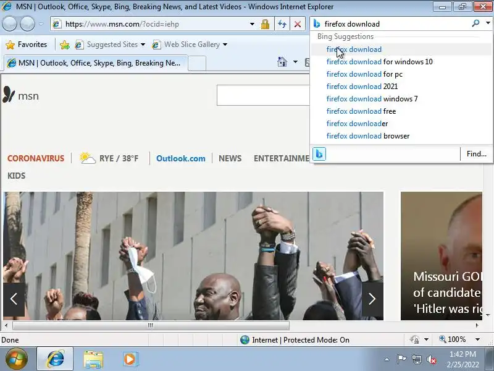The image size is (494, 371).
Task: Select suggestion 'firefox download for windows 10'
Action: [x=401, y=61]
